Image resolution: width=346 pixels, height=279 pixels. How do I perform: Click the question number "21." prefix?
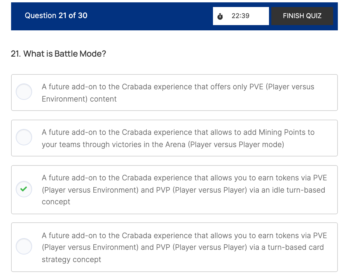pyautogui.click(x=16, y=54)
